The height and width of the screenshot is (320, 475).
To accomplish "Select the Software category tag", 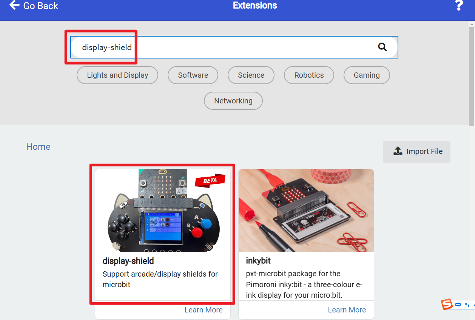I will [x=193, y=75].
